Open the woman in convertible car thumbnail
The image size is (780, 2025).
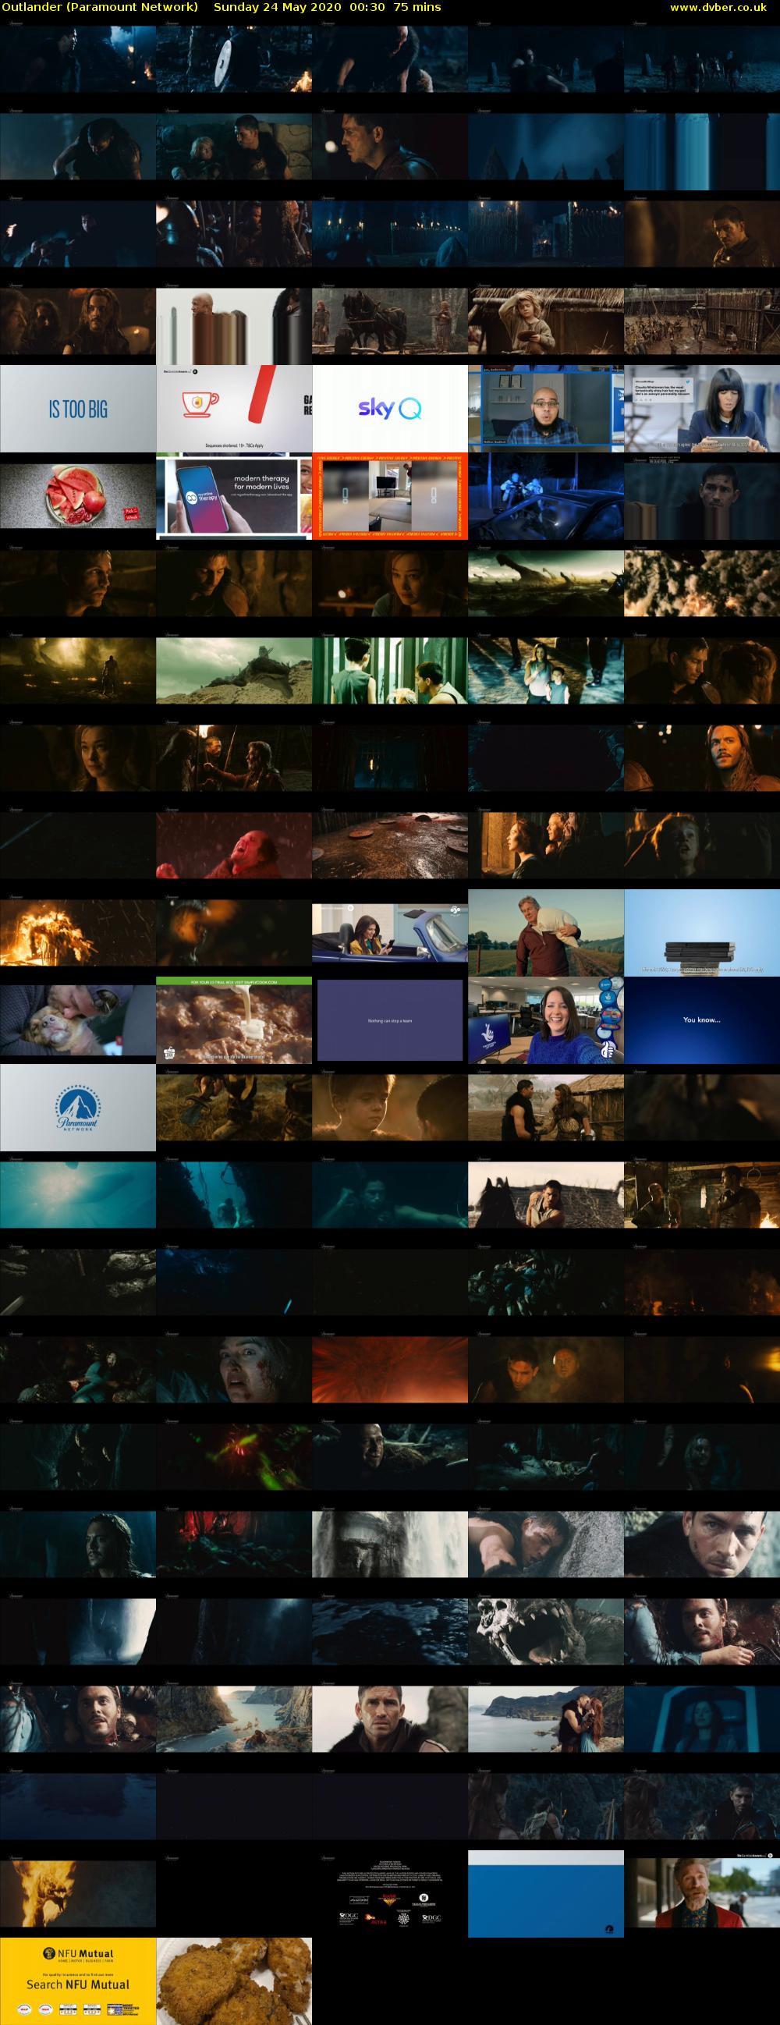click(x=390, y=933)
